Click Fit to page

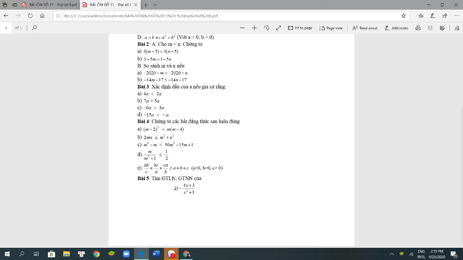[300, 28]
